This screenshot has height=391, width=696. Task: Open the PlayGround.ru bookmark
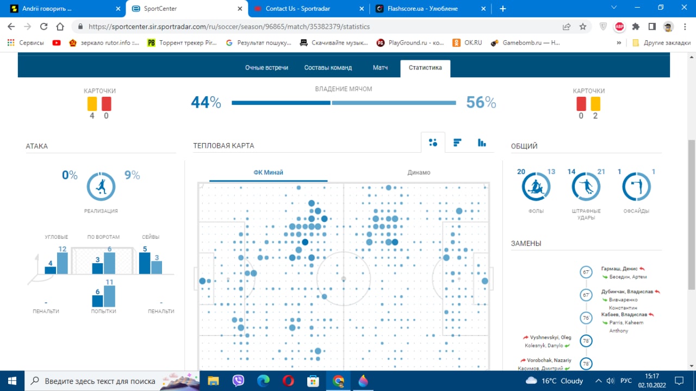pyautogui.click(x=411, y=43)
